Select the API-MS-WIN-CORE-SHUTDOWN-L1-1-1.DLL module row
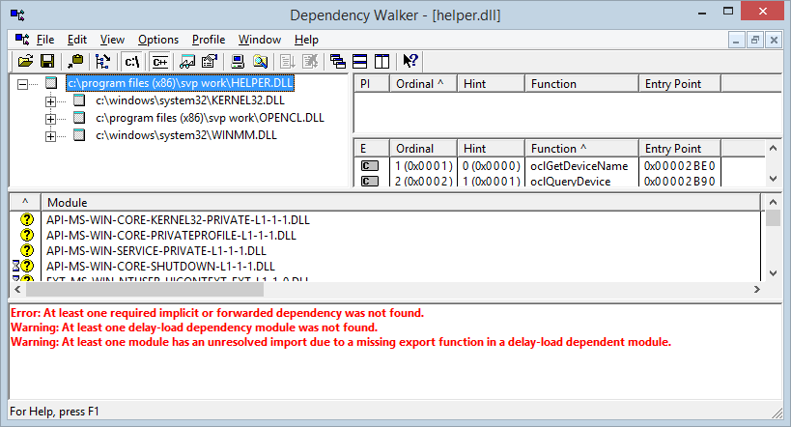791x427 pixels. 160,266
